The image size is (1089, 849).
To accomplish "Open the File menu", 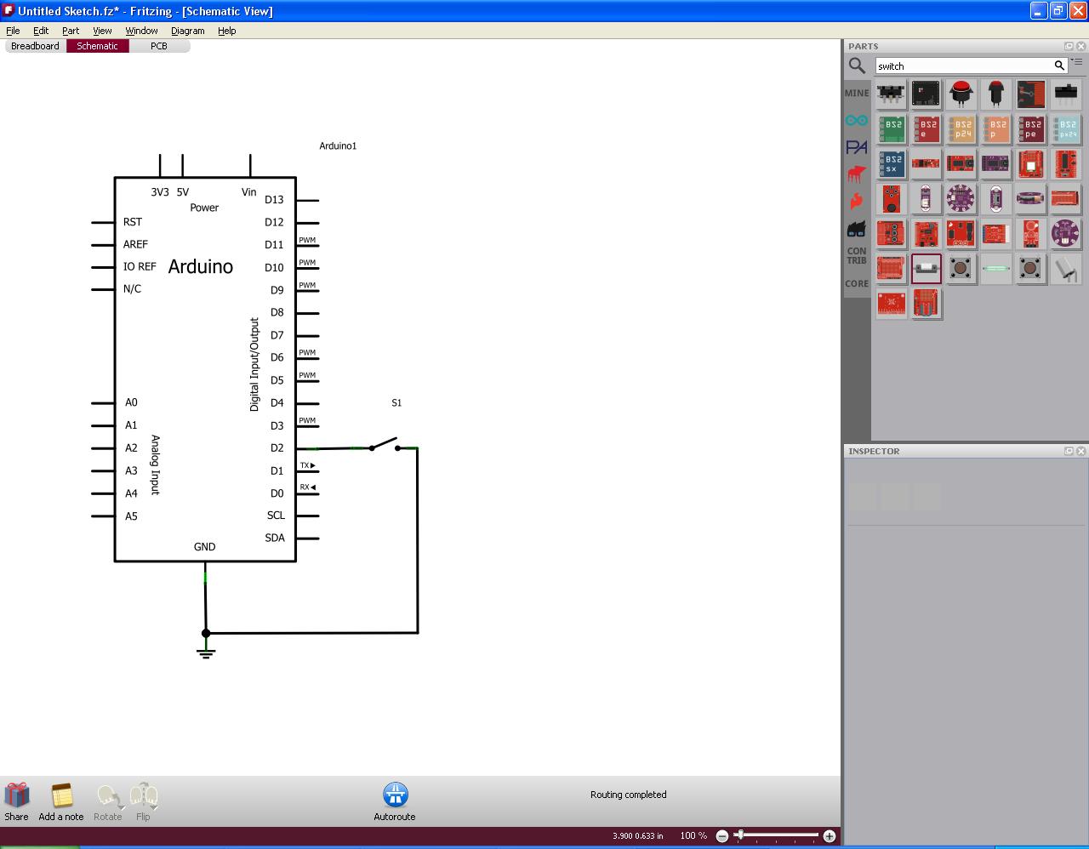I will coord(13,31).
